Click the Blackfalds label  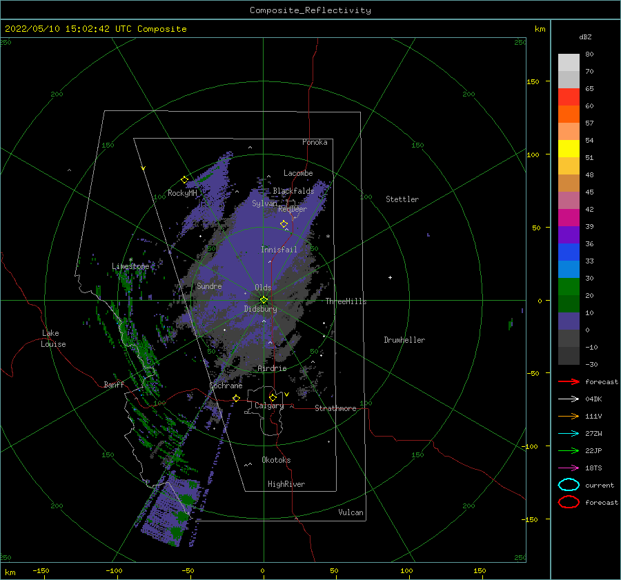coord(293,191)
